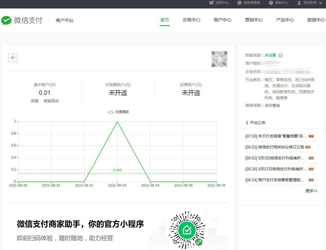This screenshot has width=326, height=250.
Task: Click the green mini program QR code
Action: 187,230
